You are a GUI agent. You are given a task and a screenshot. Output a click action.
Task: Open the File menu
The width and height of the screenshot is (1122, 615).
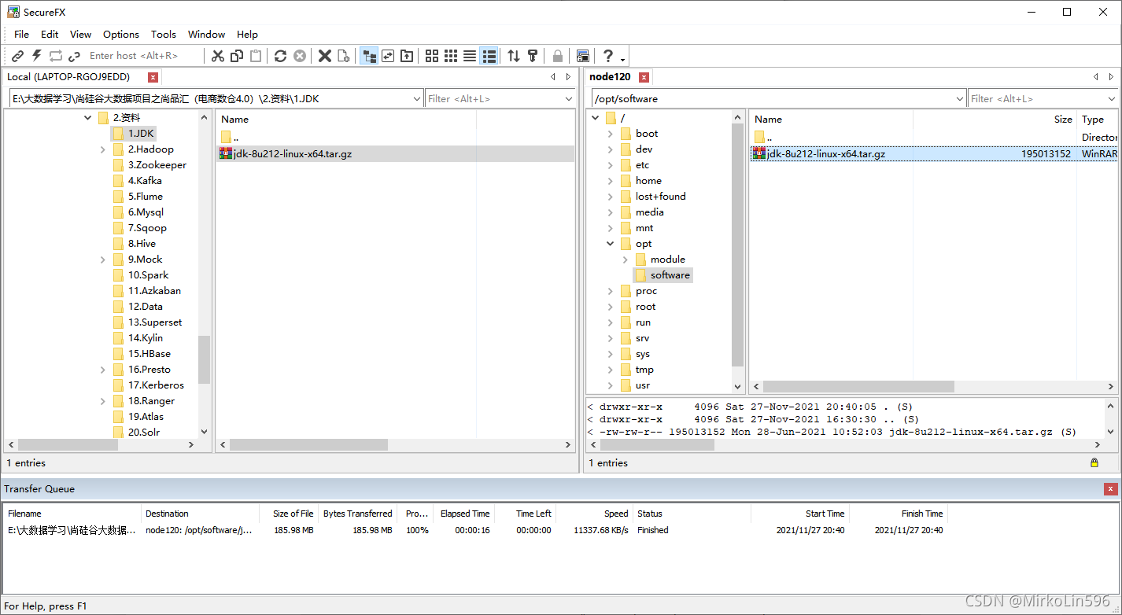[21, 34]
